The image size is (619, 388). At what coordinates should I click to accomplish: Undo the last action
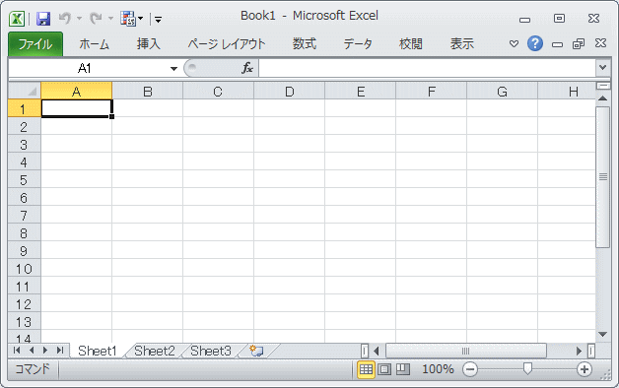tap(65, 18)
